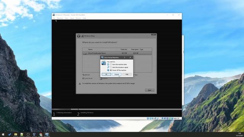Click the large VirtualBox icon in the dialog
244x137 pixels.
104,63
